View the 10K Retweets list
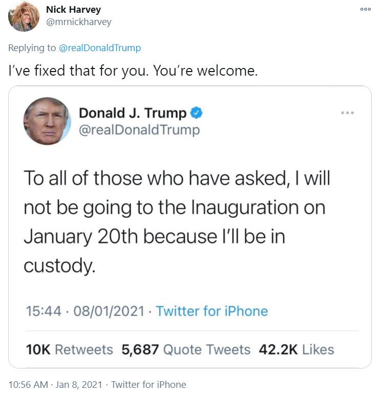Image resolution: width=382 pixels, height=393 pixels. click(x=69, y=350)
